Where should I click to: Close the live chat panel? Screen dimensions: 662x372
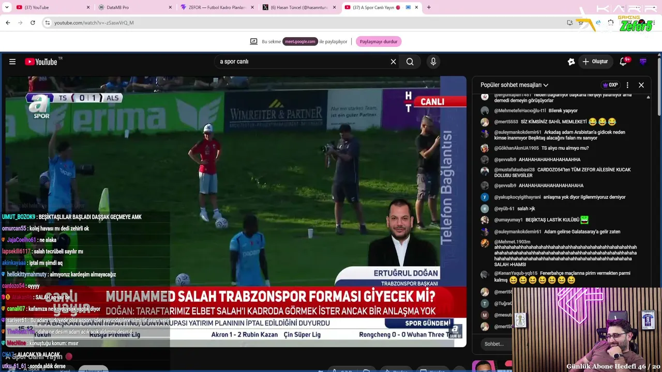click(x=641, y=85)
